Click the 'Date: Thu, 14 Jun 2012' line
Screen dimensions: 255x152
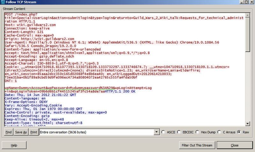[x=40, y=95]
